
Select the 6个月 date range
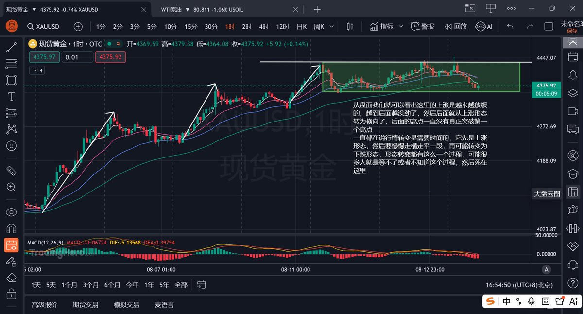(x=112, y=285)
